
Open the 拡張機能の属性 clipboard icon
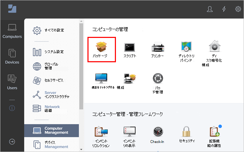pos(214,132)
